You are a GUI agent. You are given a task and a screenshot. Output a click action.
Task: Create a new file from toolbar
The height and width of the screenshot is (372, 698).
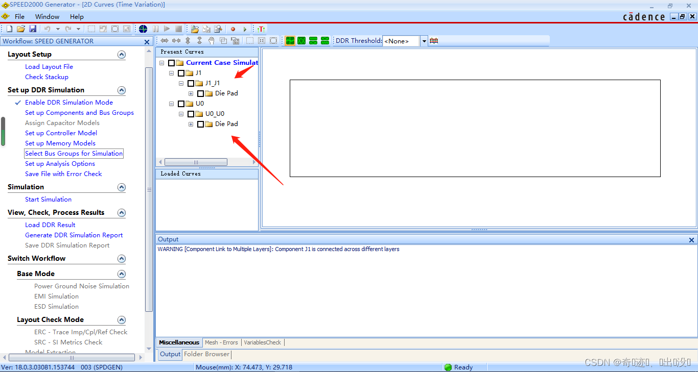click(9, 29)
